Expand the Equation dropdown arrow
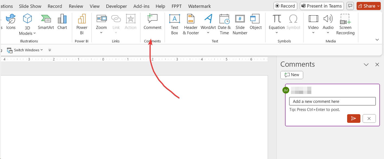Viewport: 384px width, 159px height. click(277, 33)
